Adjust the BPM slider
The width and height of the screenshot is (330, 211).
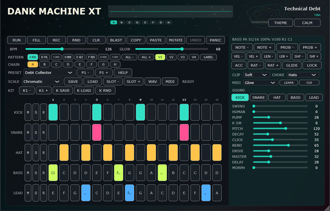click(x=62, y=49)
